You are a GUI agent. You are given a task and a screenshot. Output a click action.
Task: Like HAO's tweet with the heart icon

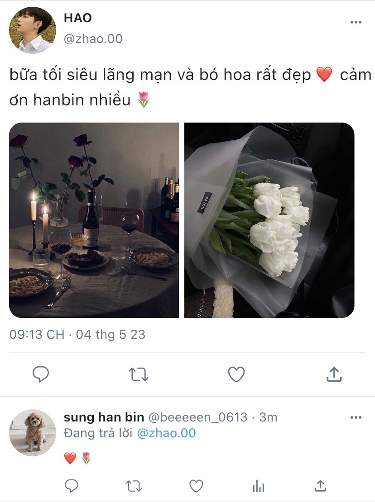tap(236, 374)
